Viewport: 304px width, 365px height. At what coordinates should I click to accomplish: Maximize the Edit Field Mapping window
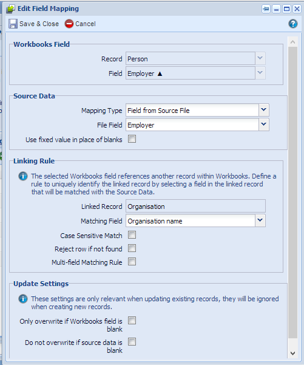coord(286,9)
